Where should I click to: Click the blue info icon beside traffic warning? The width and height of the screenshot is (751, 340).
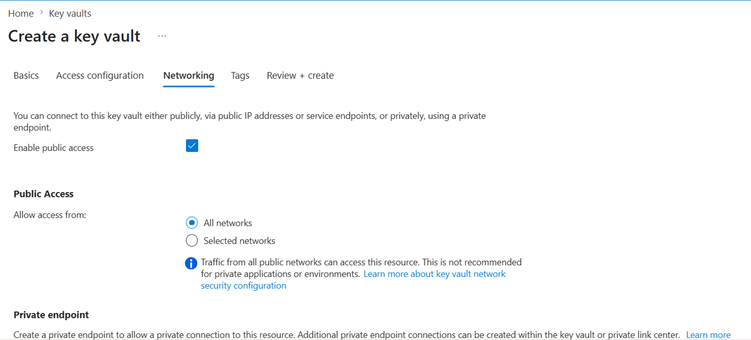[x=191, y=263]
